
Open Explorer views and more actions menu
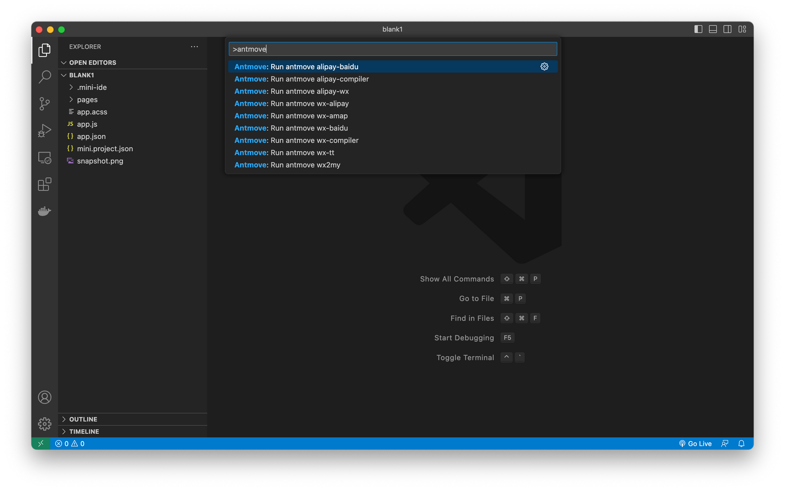pyautogui.click(x=194, y=47)
